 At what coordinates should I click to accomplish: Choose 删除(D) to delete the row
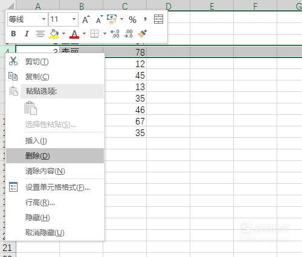point(55,156)
